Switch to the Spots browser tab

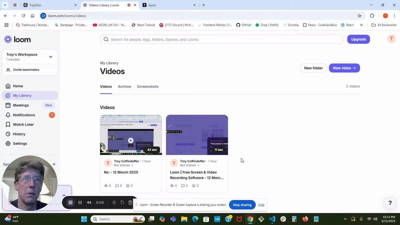coord(169,5)
